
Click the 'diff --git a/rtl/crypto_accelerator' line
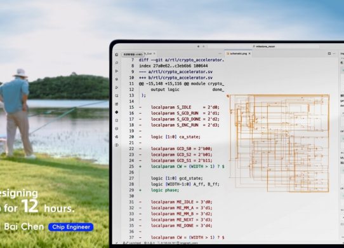(182, 60)
